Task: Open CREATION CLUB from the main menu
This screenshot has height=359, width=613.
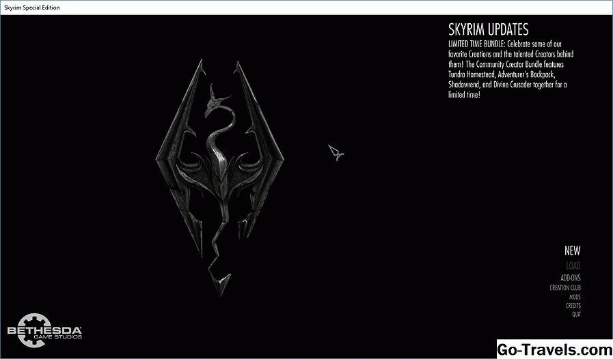Action: point(565,288)
